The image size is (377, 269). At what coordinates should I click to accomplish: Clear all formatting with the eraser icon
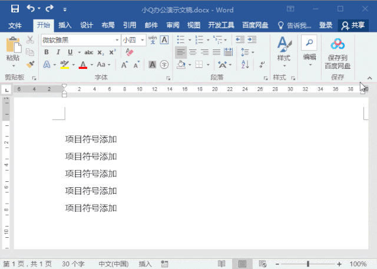pyautogui.click(x=130, y=52)
